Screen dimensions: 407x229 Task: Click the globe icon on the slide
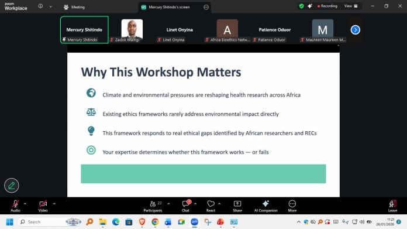coord(91,93)
